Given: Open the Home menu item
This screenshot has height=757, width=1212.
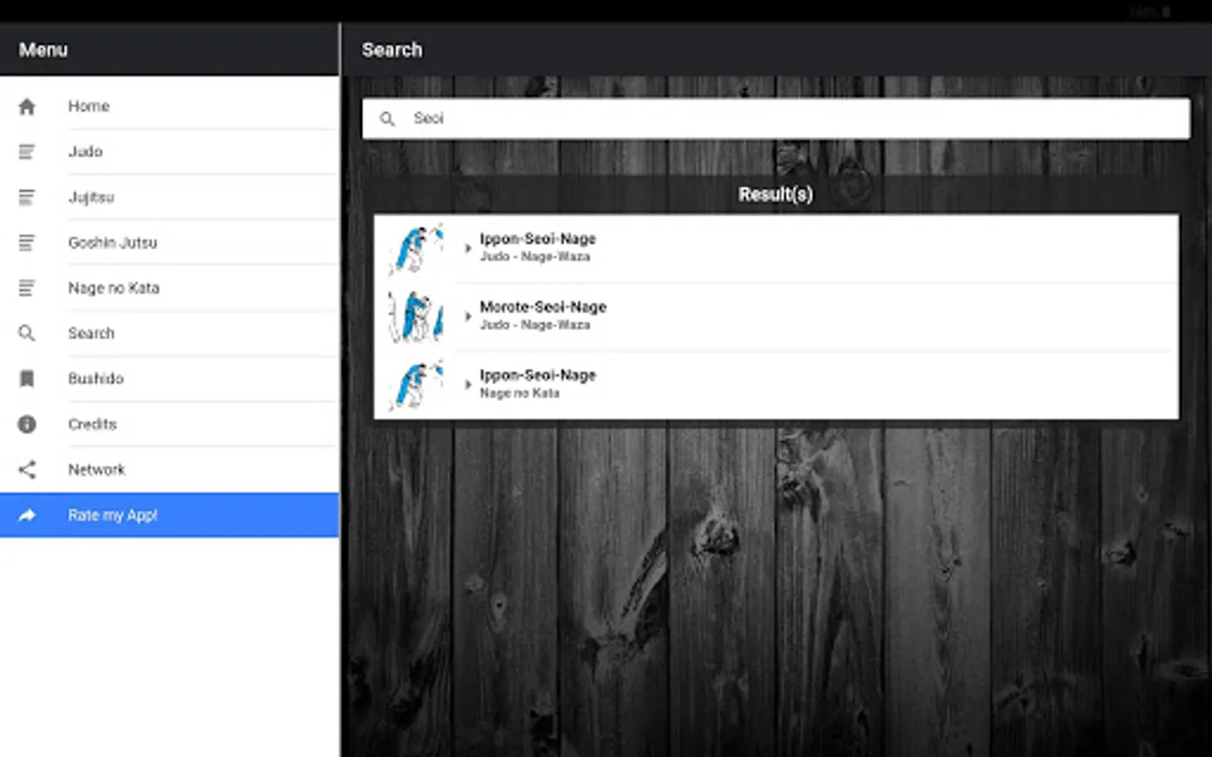Looking at the screenshot, I should click(x=169, y=107).
